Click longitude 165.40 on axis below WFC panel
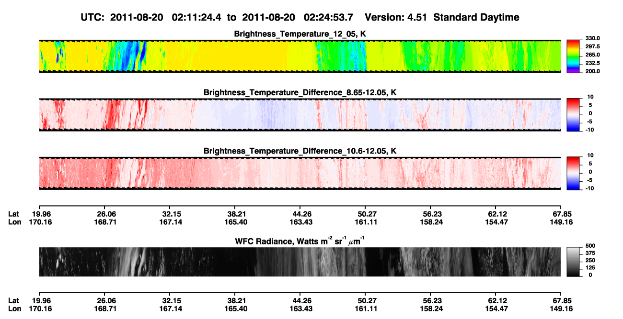The width and height of the screenshot is (623, 319). click(237, 309)
